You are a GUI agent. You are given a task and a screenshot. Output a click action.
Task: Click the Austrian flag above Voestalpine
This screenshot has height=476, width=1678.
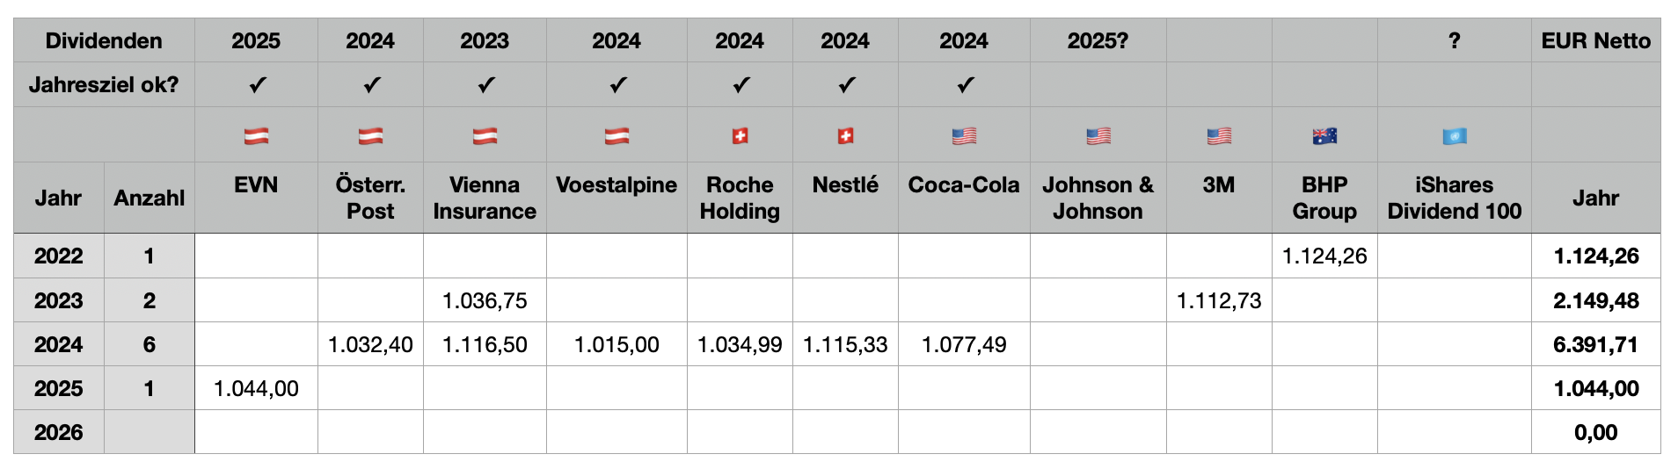click(616, 136)
